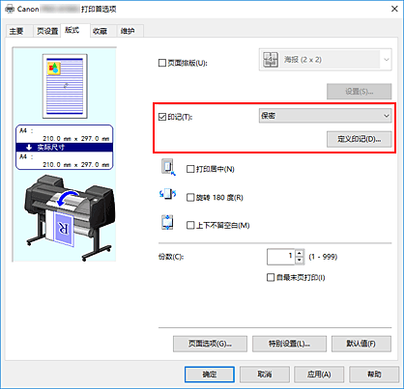The width and height of the screenshot is (404, 389).
Task: Open the 海报 (2 x 2) layout dropdown
Action: (x=326, y=60)
